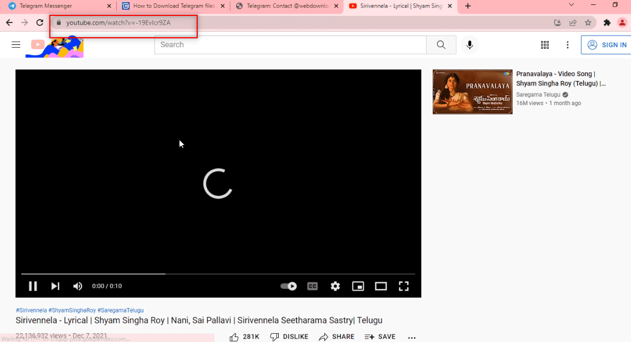
Task: Expand the video more actions menu
Action: [411, 337]
